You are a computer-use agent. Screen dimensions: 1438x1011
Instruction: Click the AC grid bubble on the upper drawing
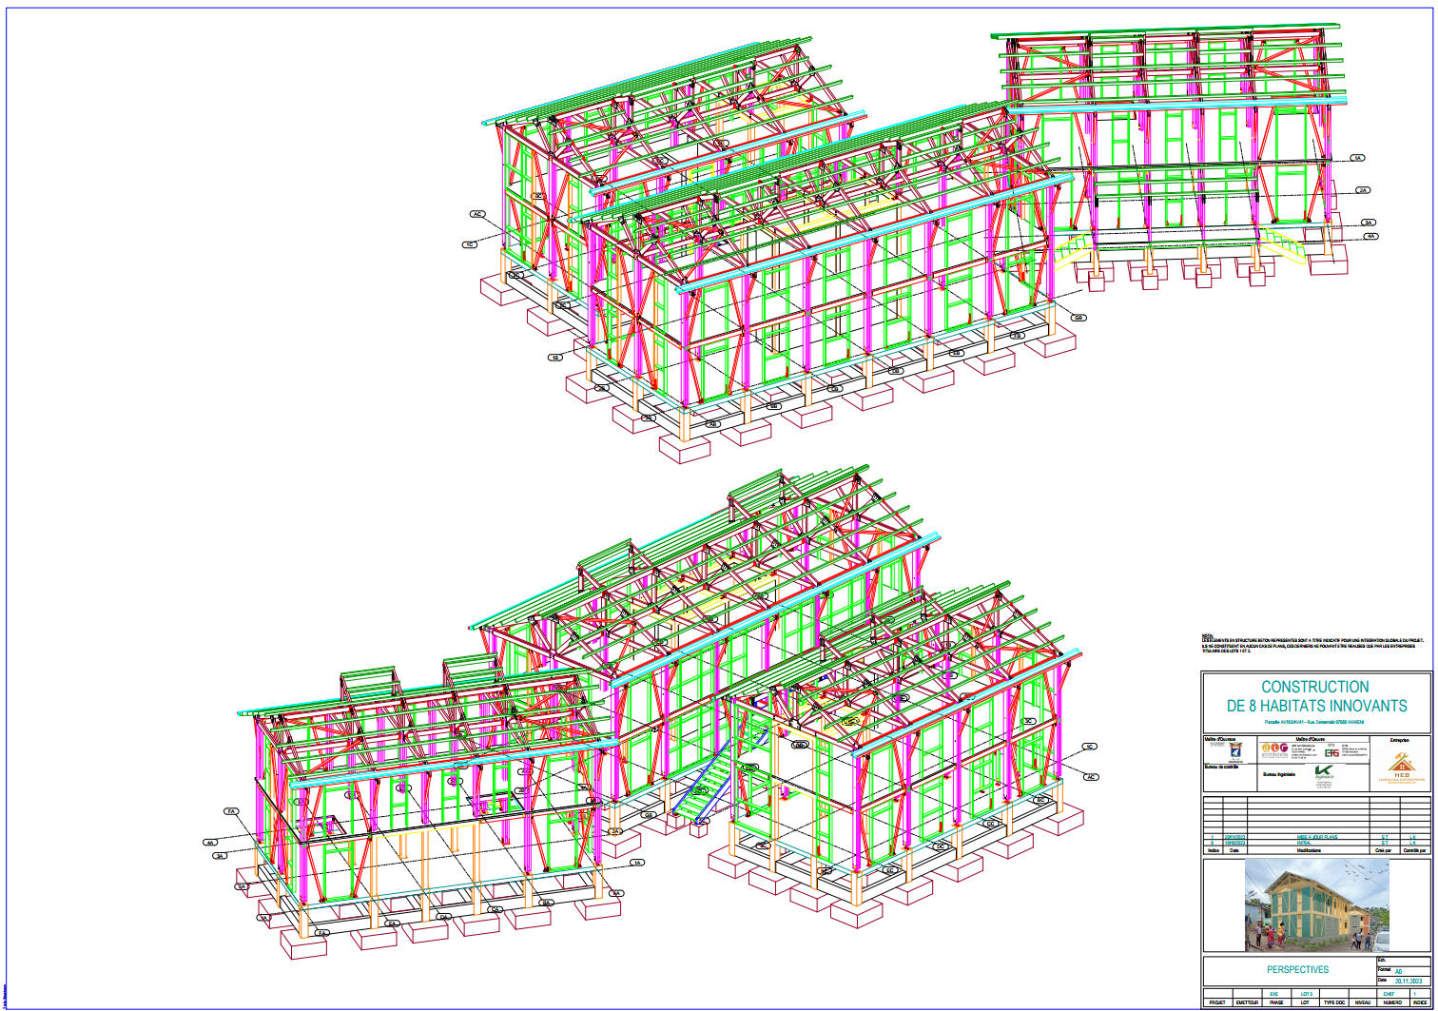coord(477,214)
